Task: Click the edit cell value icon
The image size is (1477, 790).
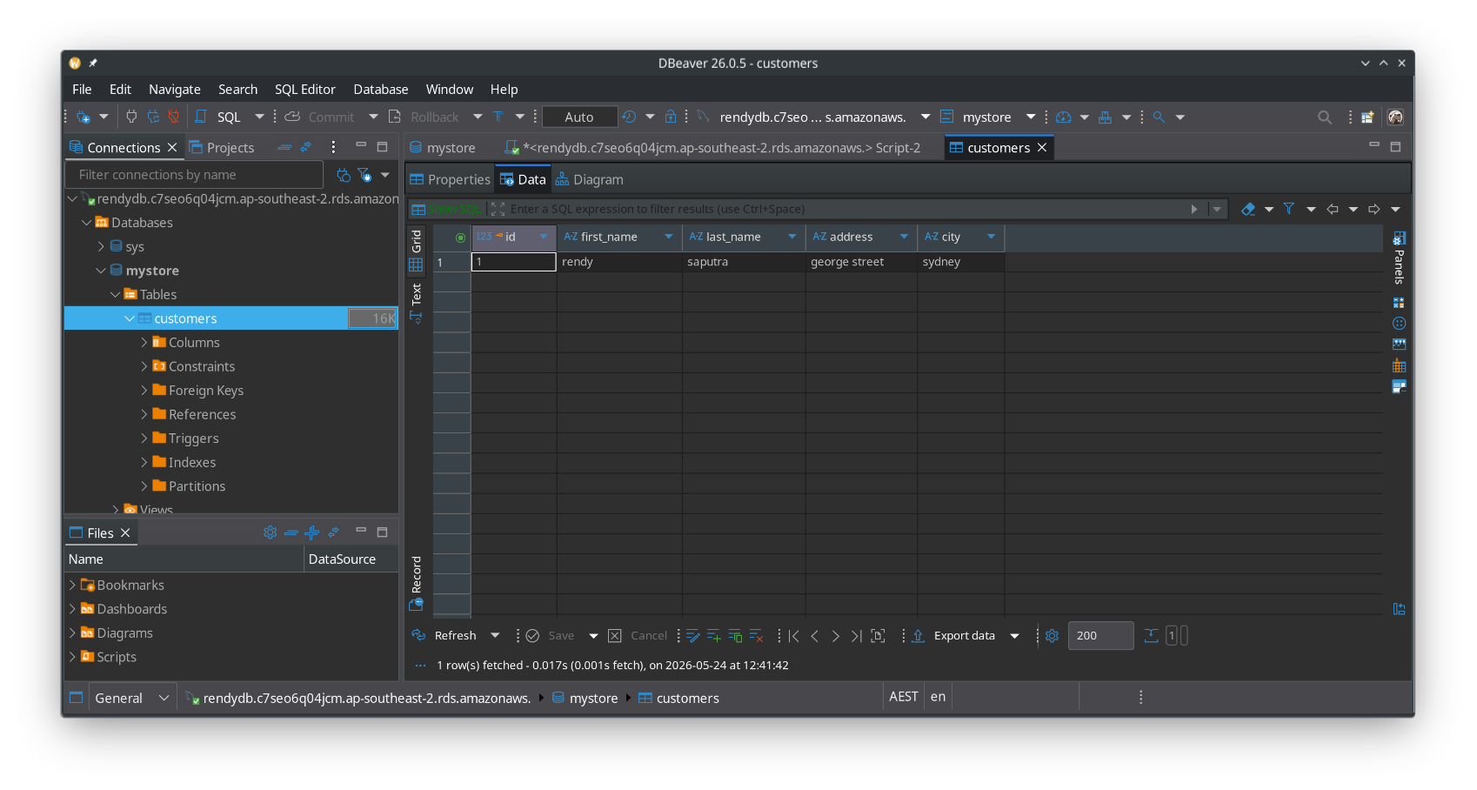Action: (x=693, y=636)
